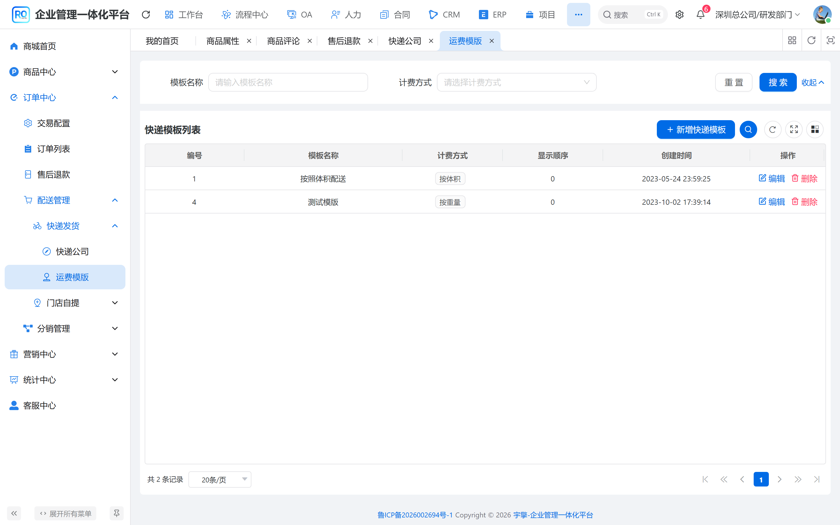Open the column settings grid icon
The height and width of the screenshot is (525, 840).
(x=815, y=129)
